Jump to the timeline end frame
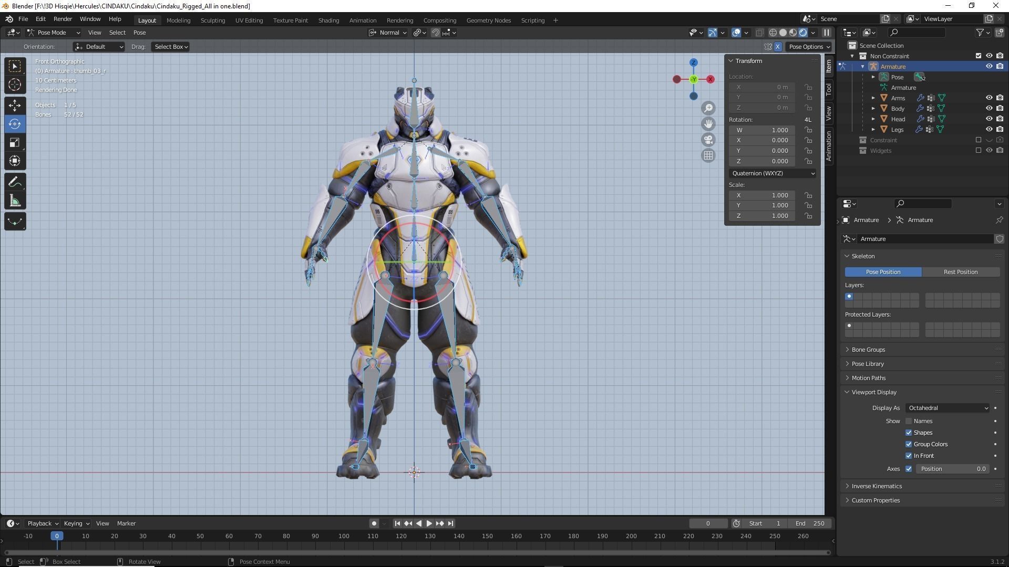 pos(450,523)
